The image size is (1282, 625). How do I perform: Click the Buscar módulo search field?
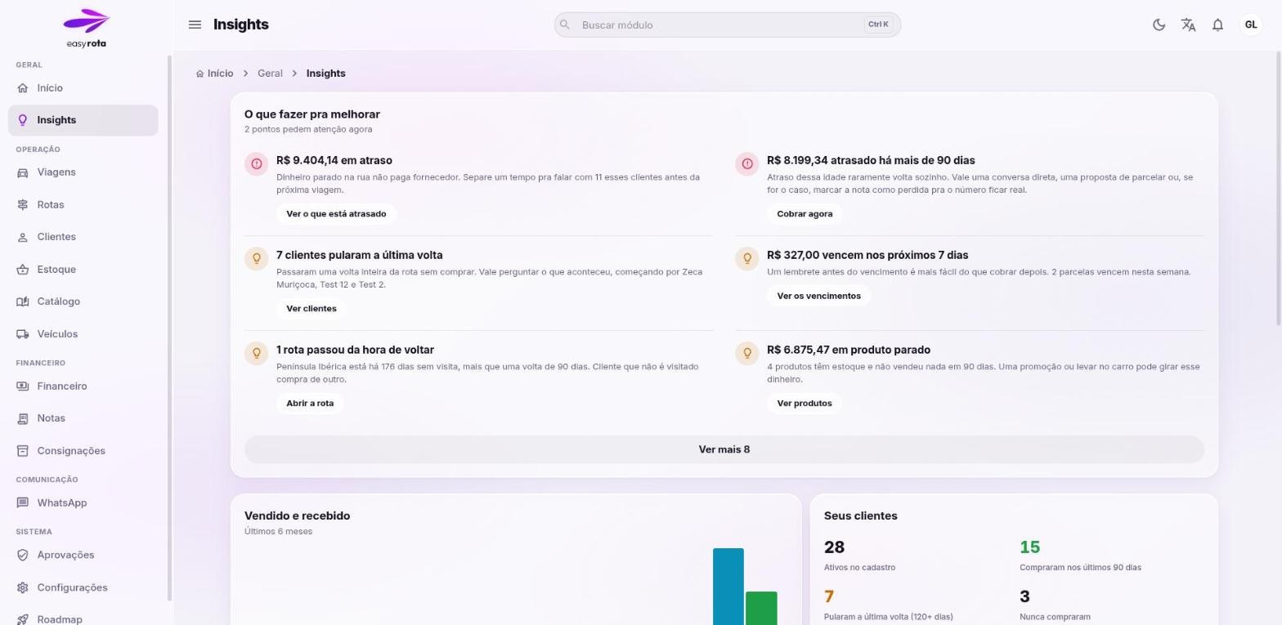727,25
